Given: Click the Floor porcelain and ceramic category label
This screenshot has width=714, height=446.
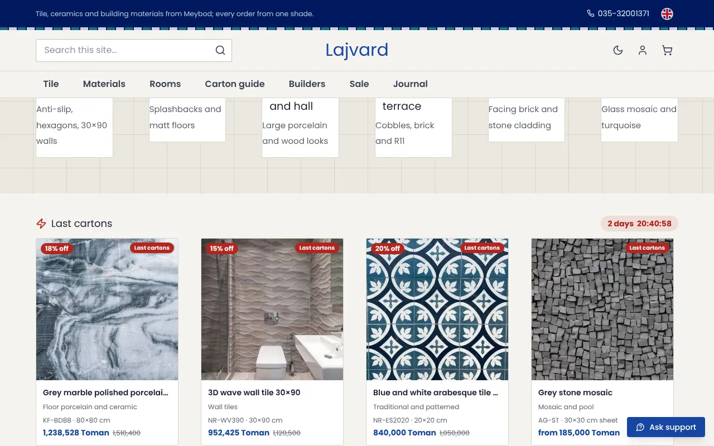Looking at the screenshot, I should pos(90,407).
